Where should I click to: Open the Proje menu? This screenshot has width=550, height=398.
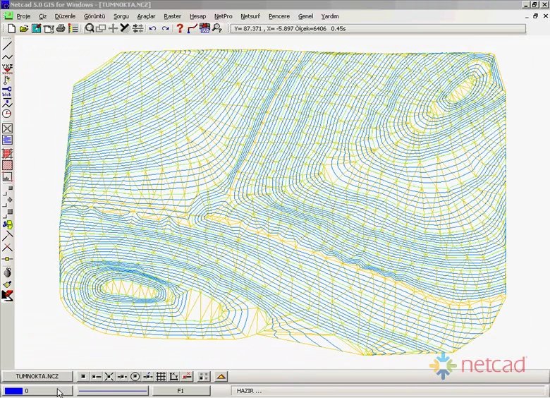point(23,16)
